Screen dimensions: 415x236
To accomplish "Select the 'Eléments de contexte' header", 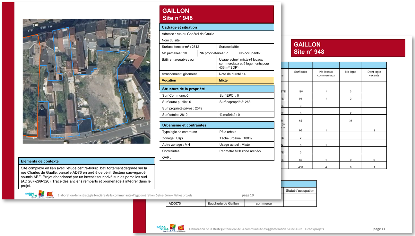I will coord(86,161).
